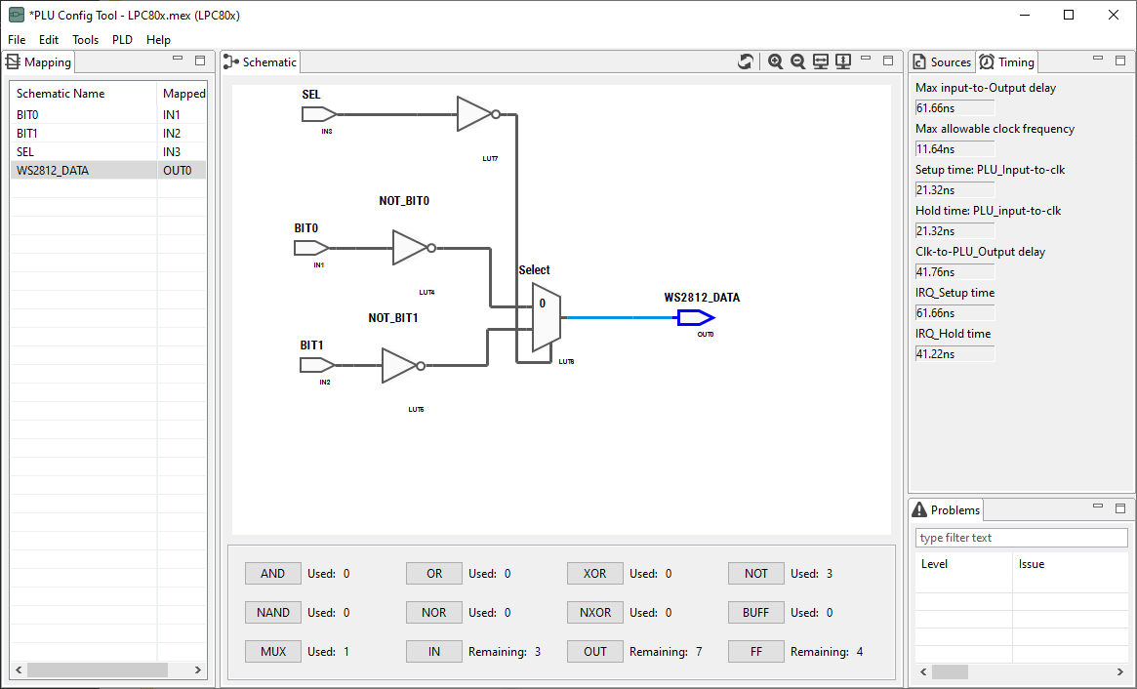Screen dimensions: 1137x689
Task: Select the Select multiplexer block
Action: (x=546, y=318)
